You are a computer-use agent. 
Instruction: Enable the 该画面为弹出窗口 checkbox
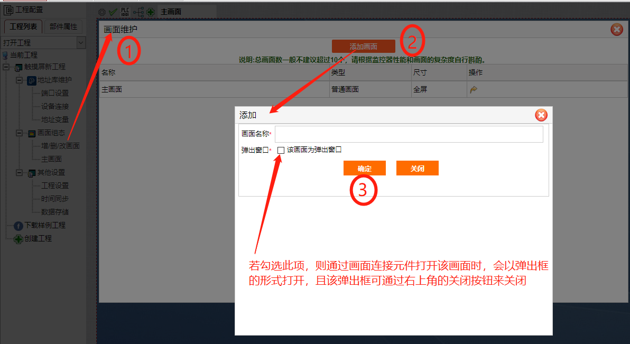[x=281, y=150]
